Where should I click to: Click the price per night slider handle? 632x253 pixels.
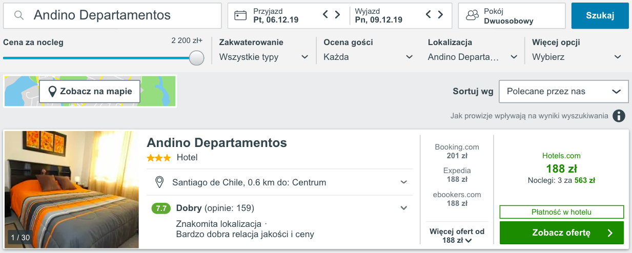click(196, 58)
